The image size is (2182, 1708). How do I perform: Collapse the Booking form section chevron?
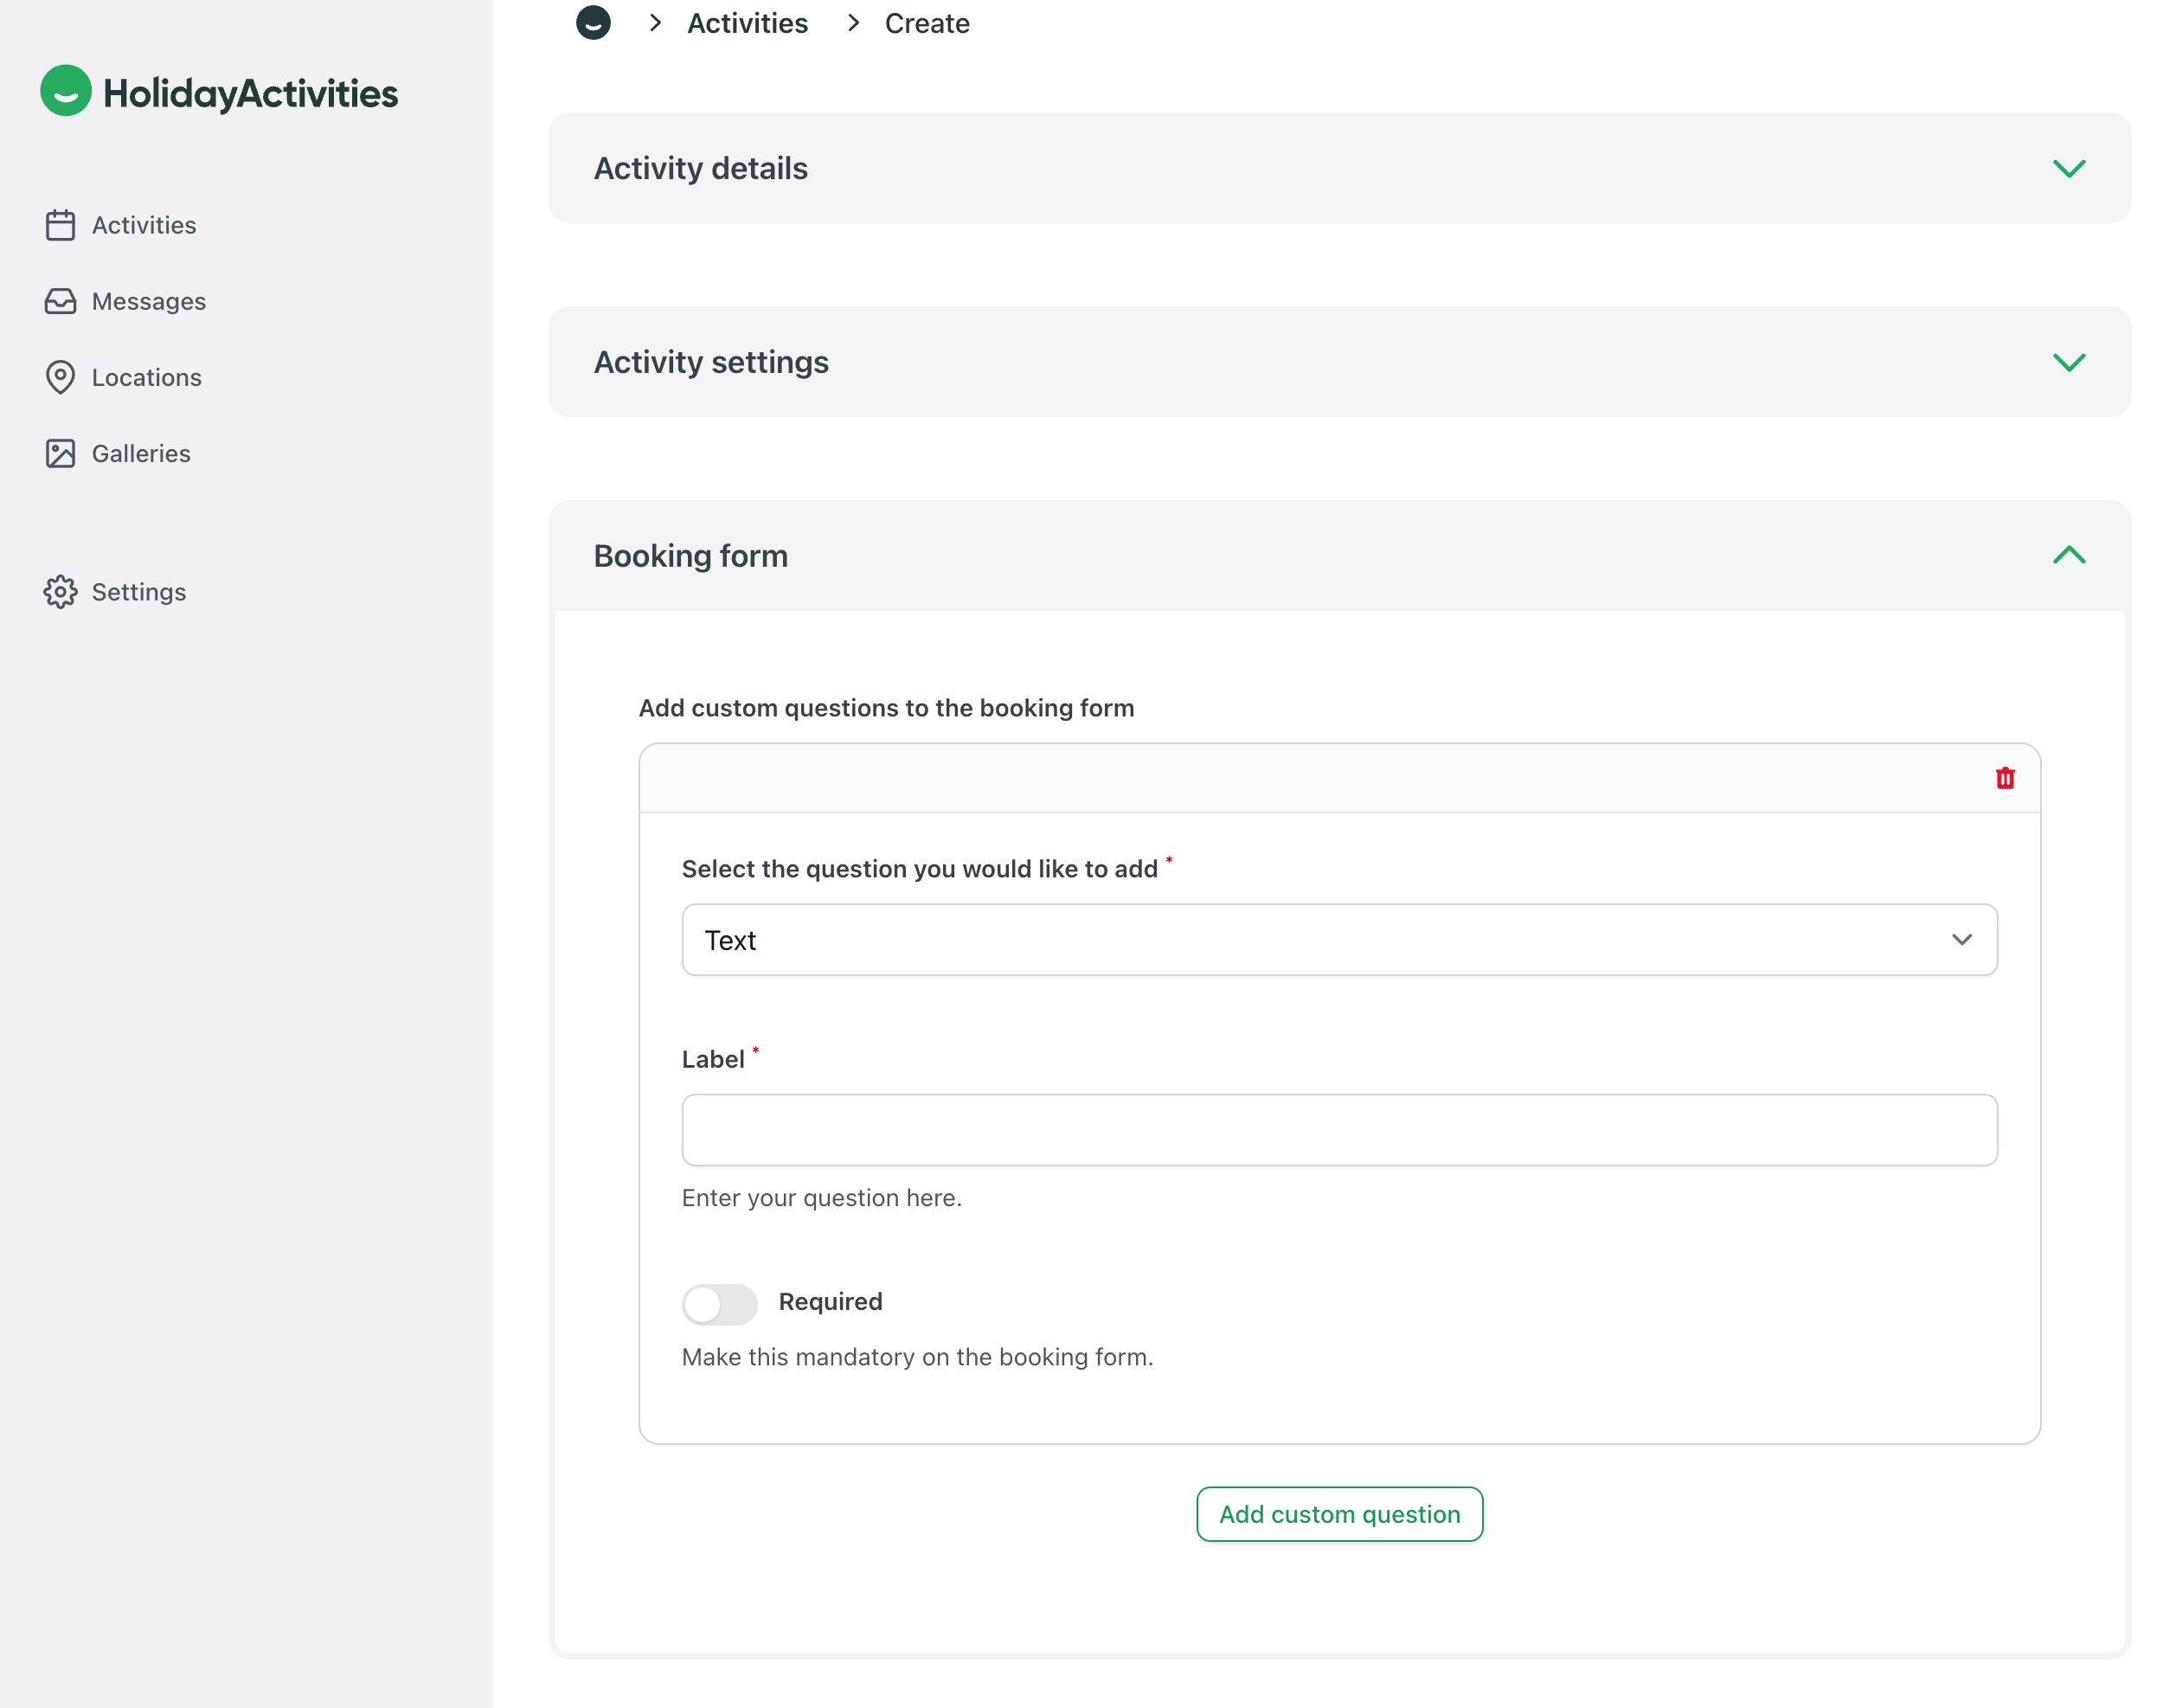click(2068, 555)
